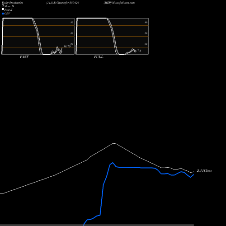The height and width of the screenshot is (226, 226).
Task: Click the Slow D legend swatch
Action: click(3, 5)
